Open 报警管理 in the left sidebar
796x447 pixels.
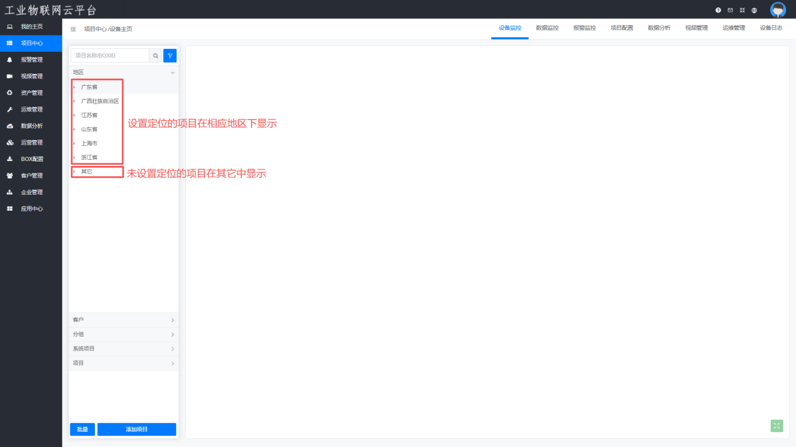(x=31, y=60)
